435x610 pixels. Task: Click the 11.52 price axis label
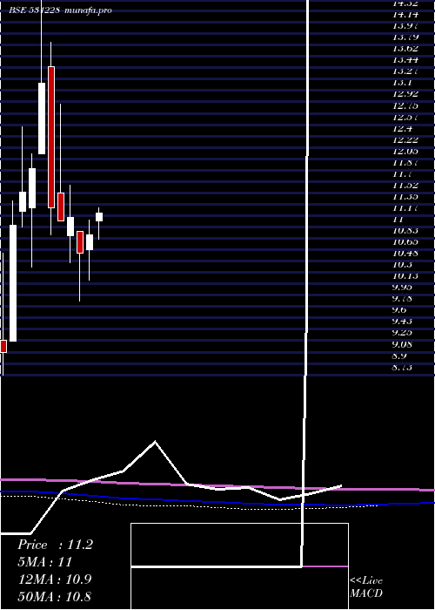[405, 185]
